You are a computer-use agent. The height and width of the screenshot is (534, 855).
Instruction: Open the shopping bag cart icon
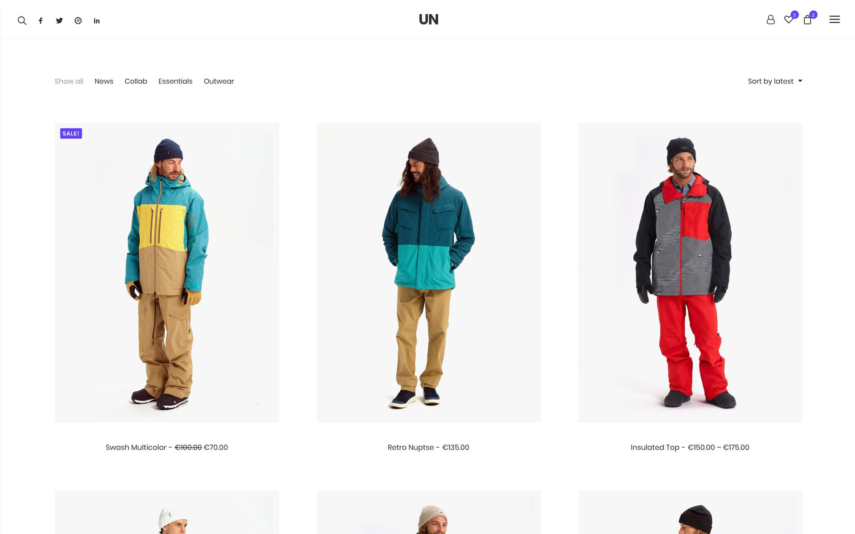click(807, 20)
